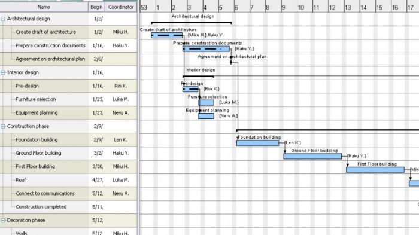Select the Furniture selection task row
This screenshot has width=419, height=235.
click(68, 99)
